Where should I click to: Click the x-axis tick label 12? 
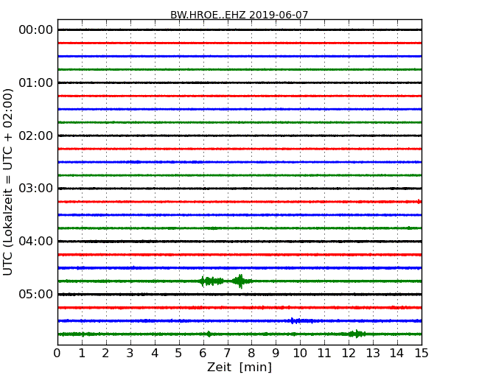pyautogui.click(x=349, y=354)
